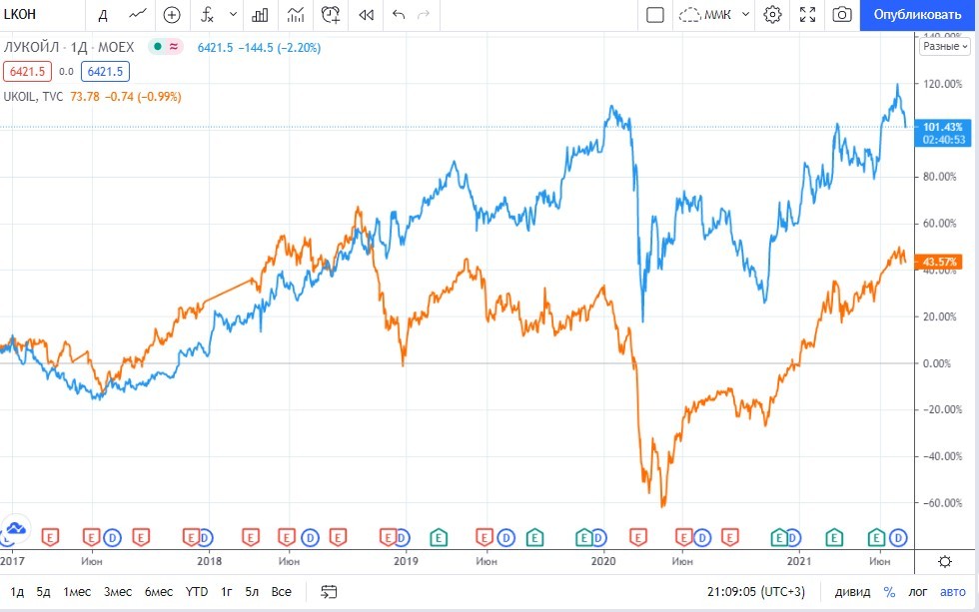Start bar replay with rewind icon
Image resolution: width=979 pixels, height=612 pixels.
pos(366,15)
